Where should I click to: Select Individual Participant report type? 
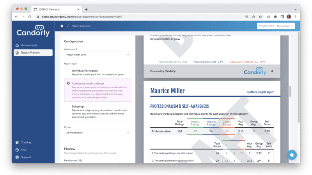click(x=68, y=71)
